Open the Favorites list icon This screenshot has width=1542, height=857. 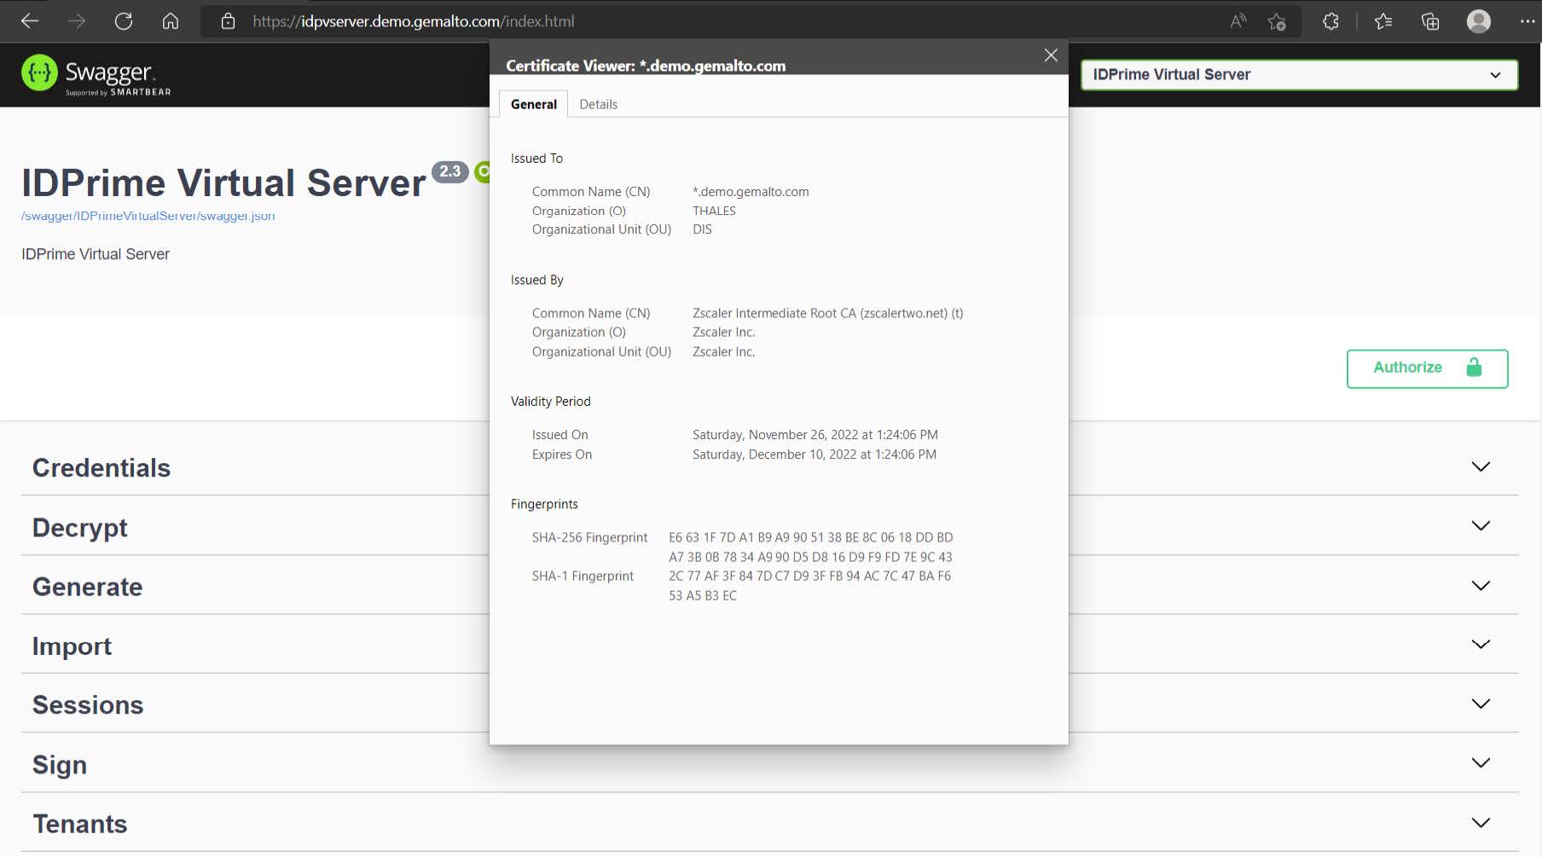(1383, 21)
